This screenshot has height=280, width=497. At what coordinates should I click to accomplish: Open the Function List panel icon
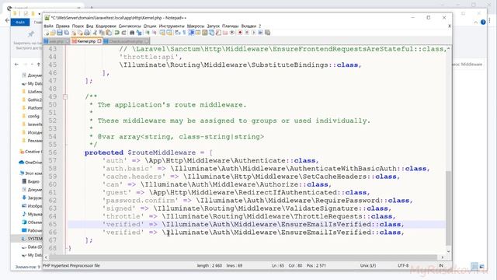click(218, 33)
